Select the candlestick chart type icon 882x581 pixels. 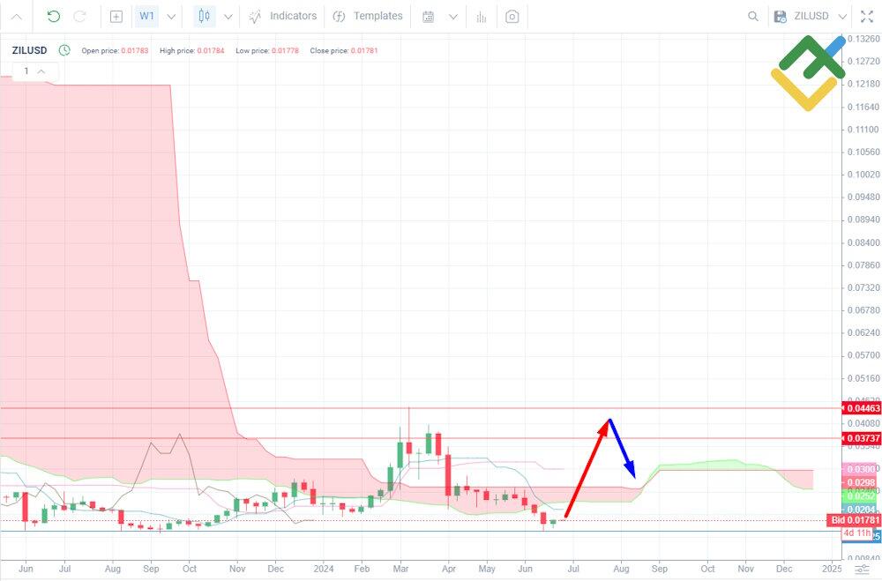tap(205, 16)
